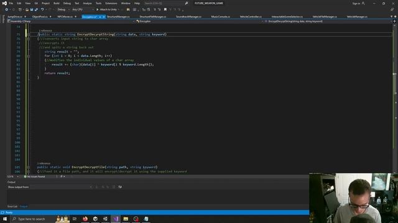Screen dimensions: 398x223
Task: Open the editor zoom percentage dropdown
Action: 12,177
